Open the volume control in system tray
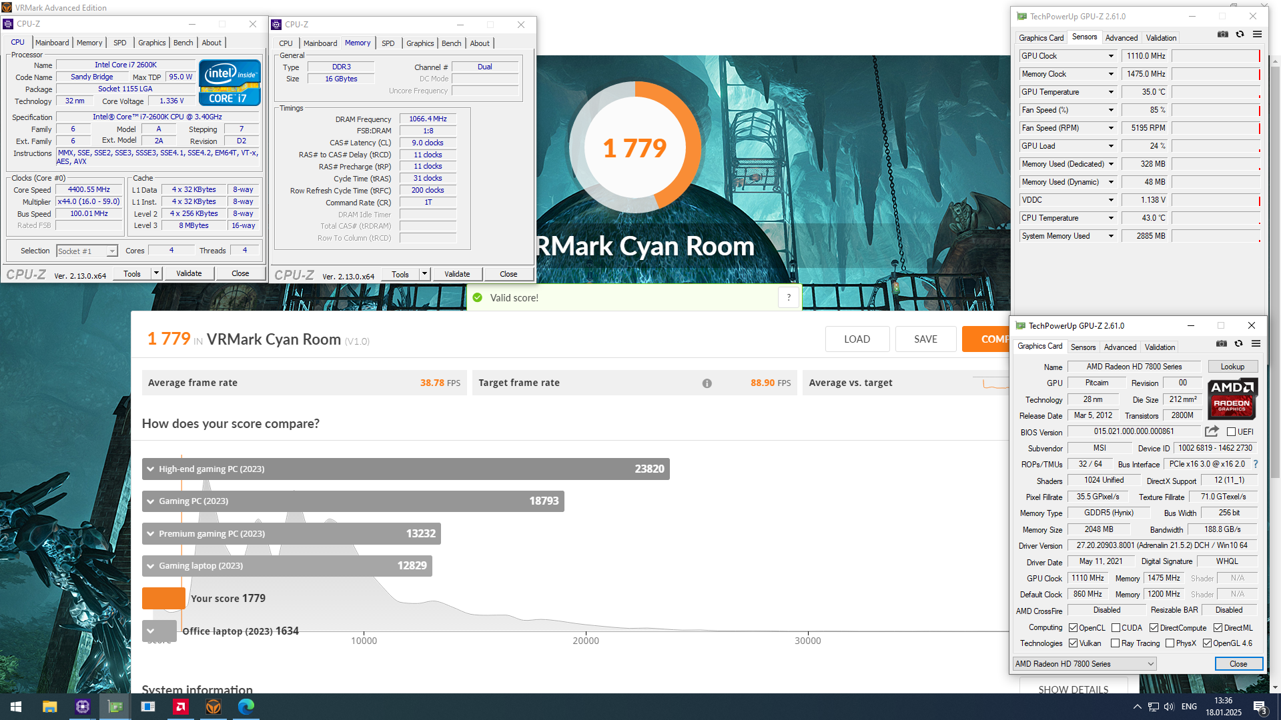 click(1169, 707)
